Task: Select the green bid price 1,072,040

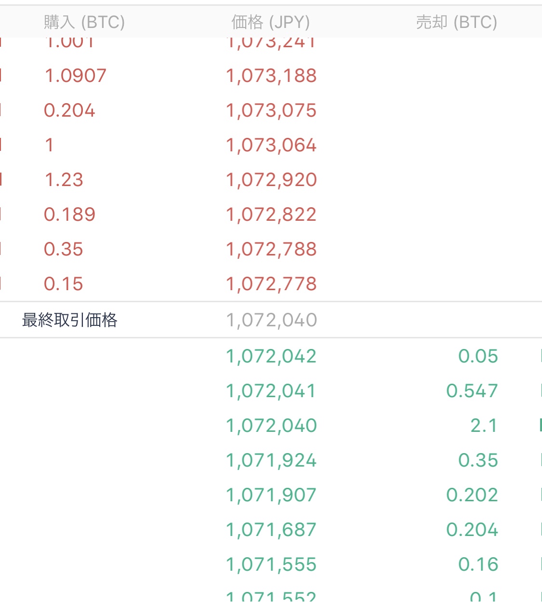Action: click(x=271, y=426)
